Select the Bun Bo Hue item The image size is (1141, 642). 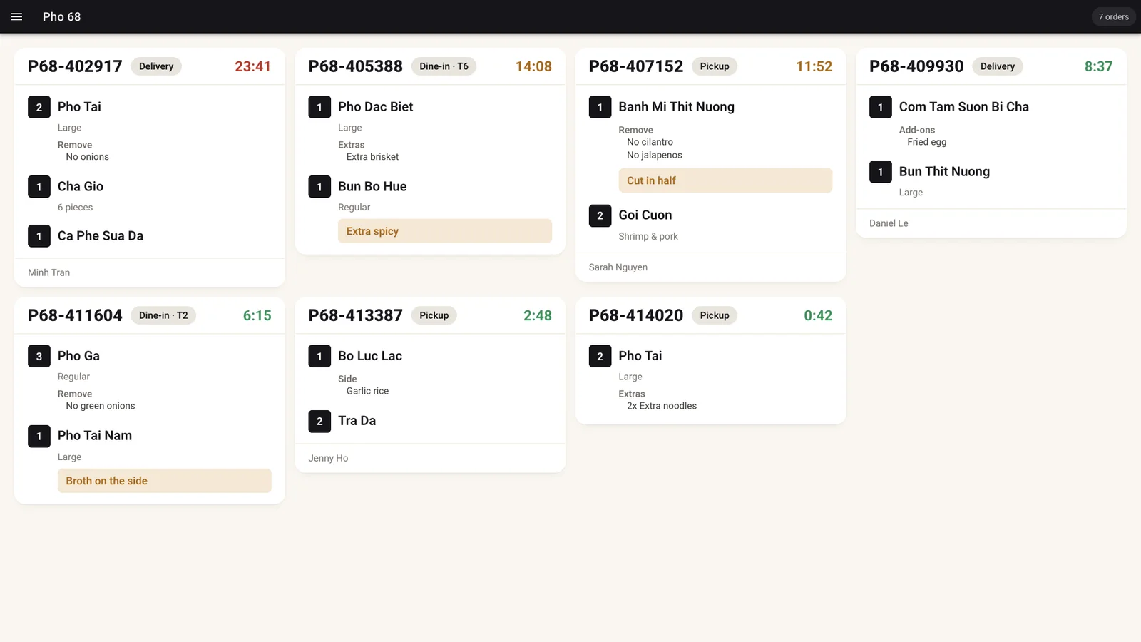coord(372,186)
